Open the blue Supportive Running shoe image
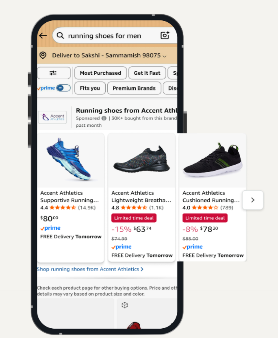This screenshot has width=278, height=338. (x=71, y=159)
